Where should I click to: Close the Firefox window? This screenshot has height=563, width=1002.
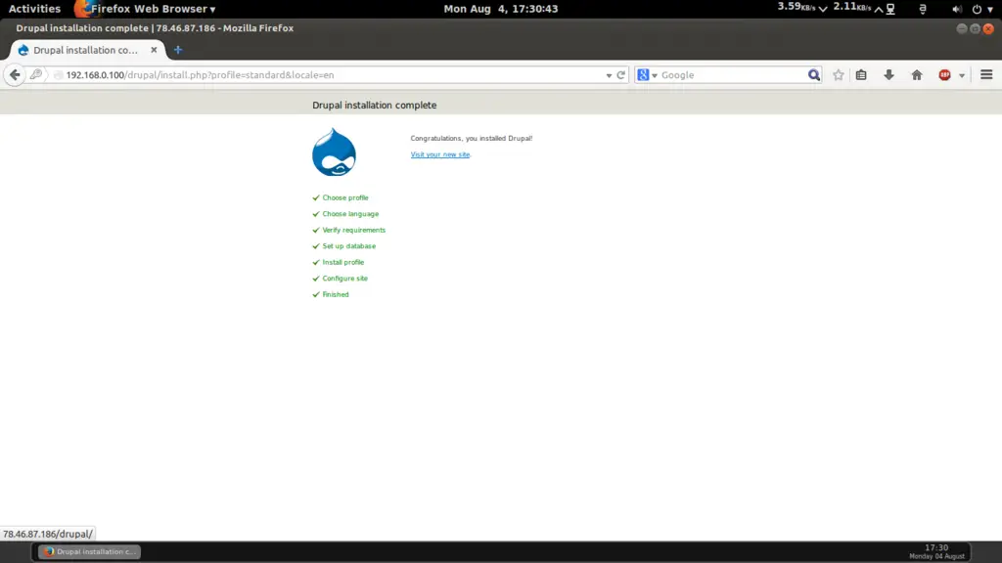(988, 28)
